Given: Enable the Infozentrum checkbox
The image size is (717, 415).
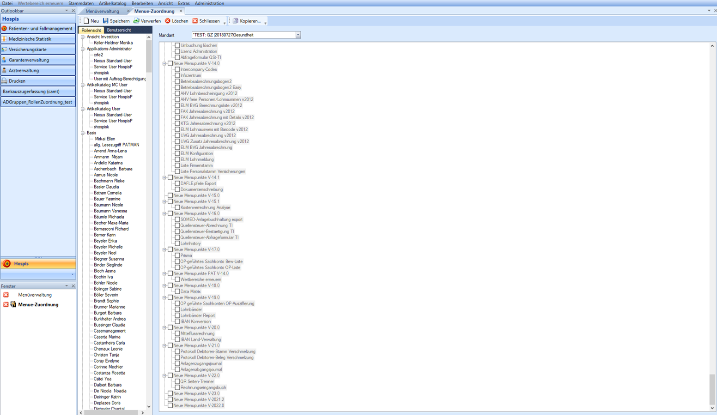Looking at the screenshot, I should coord(177,76).
